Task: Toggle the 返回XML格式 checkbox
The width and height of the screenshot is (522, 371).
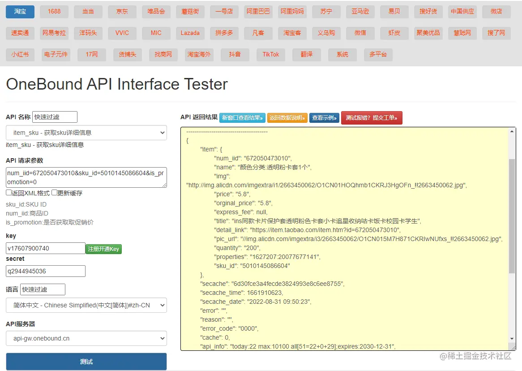Action: point(9,192)
